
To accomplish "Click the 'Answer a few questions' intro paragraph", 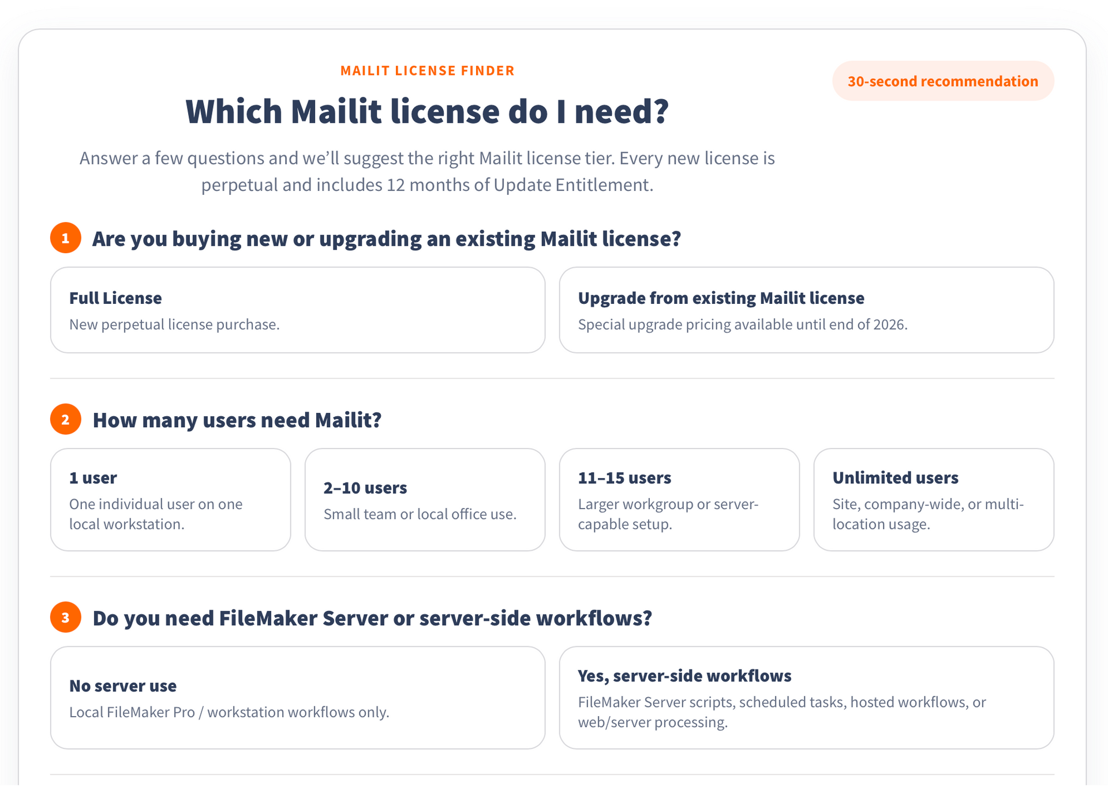I will tap(427, 171).
